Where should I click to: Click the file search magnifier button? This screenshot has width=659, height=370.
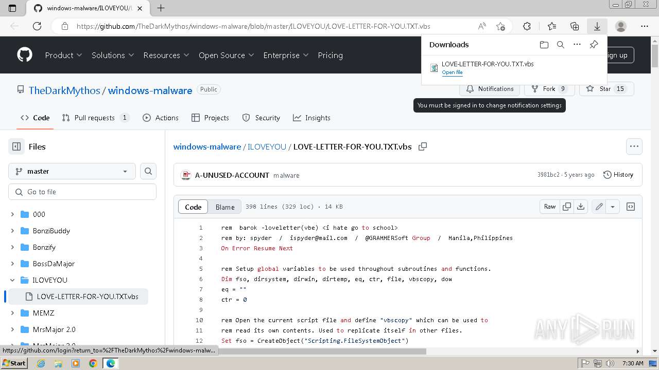point(148,171)
